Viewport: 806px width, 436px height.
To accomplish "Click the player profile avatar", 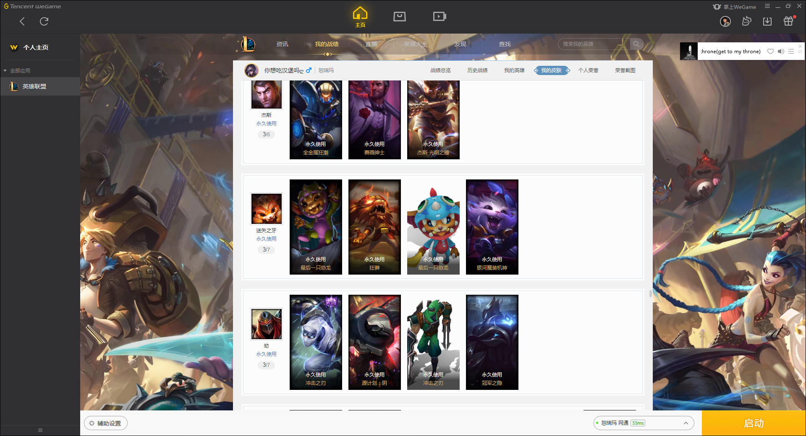I will (x=251, y=70).
